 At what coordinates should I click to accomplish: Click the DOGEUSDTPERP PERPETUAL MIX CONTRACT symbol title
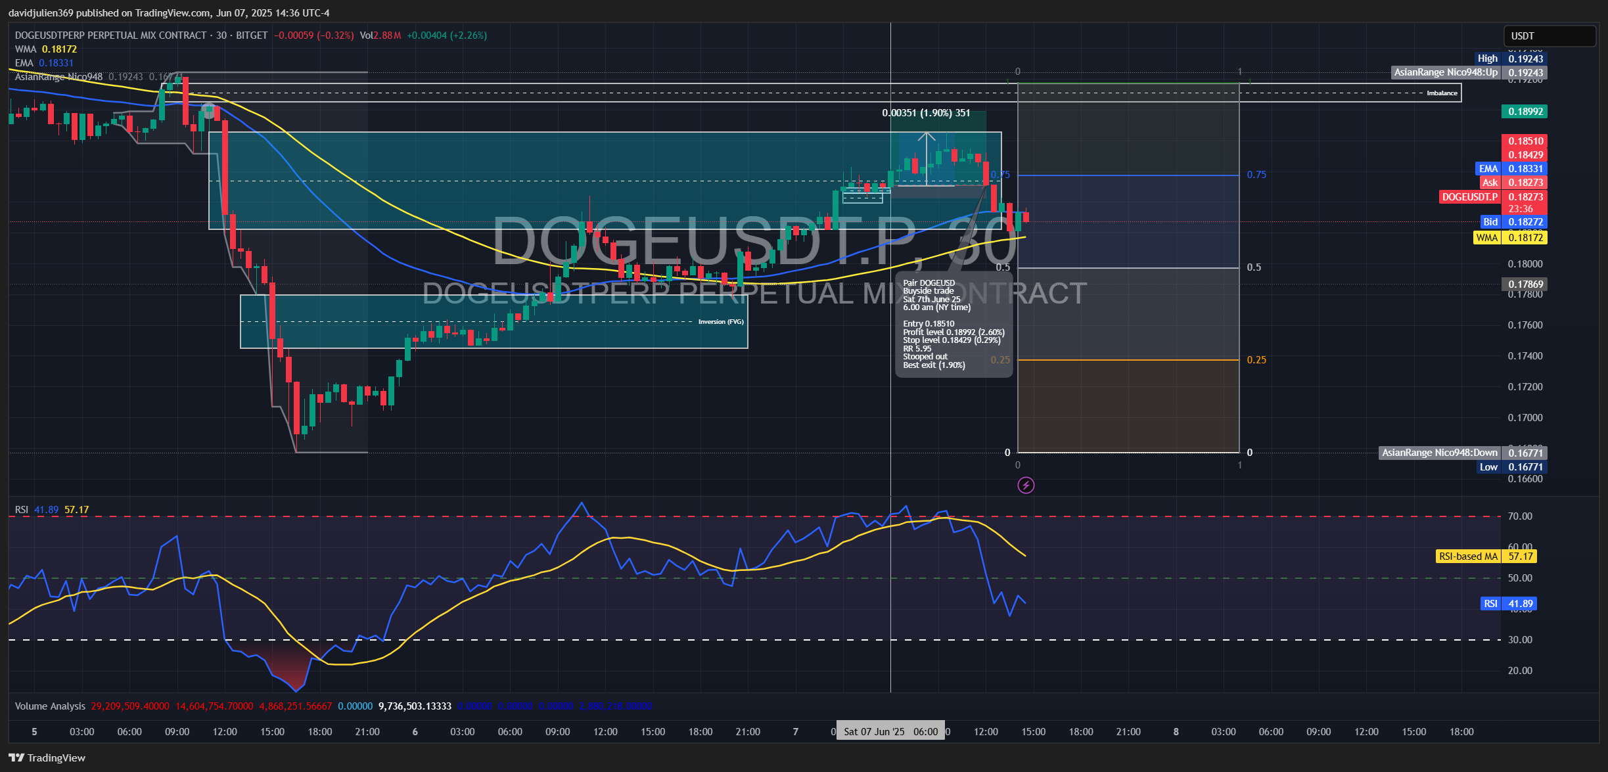(x=111, y=35)
